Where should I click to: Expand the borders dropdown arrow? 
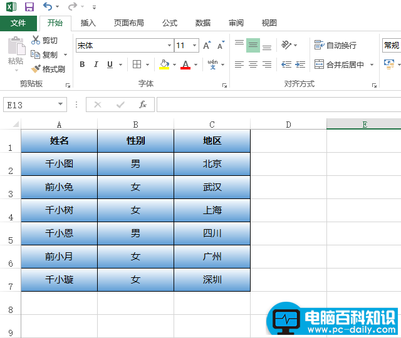[x=148, y=64]
